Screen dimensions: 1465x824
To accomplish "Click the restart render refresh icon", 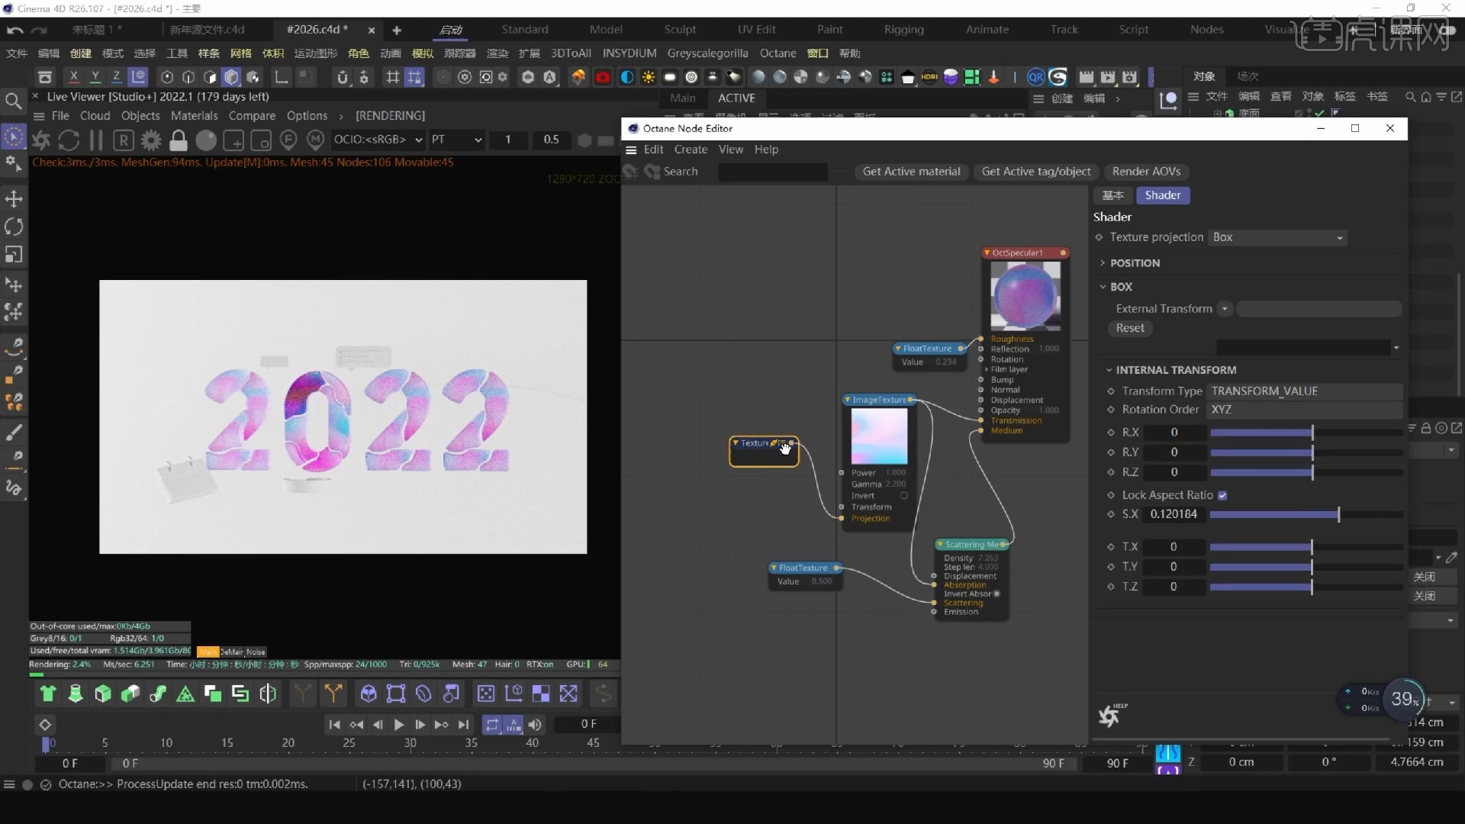I will point(69,140).
